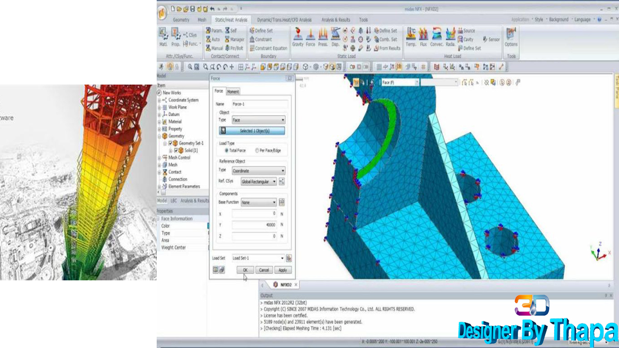Click the grid (#) icon in view toolbar

[x=423, y=67]
